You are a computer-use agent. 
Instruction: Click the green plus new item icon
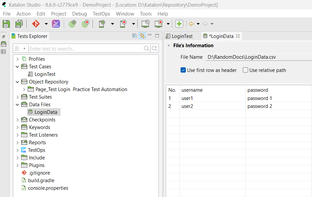pyautogui.click(x=179, y=24)
